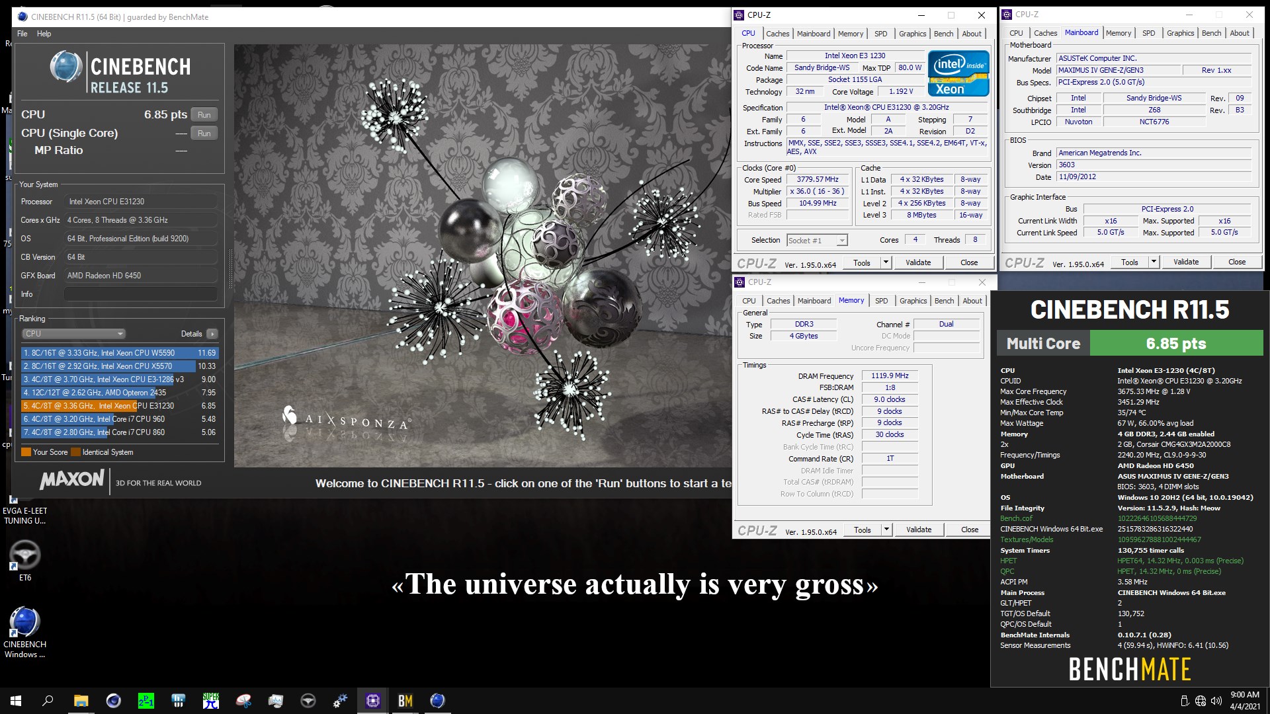Image resolution: width=1270 pixels, height=714 pixels.
Task: Select ranking row Core i7 CPU 960
Action: [119, 419]
